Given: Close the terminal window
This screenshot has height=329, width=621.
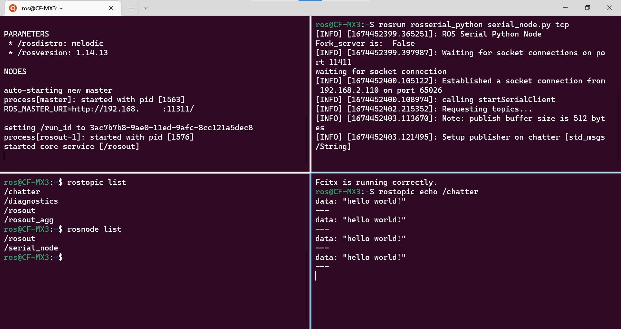Looking at the screenshot, I should tap(610, 7).
